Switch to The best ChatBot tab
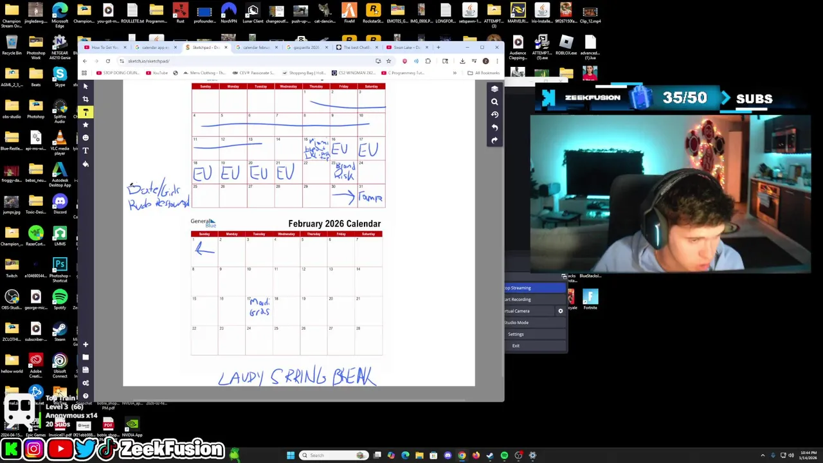The height and width of the screenshot is (463, 823). point(357,48)
